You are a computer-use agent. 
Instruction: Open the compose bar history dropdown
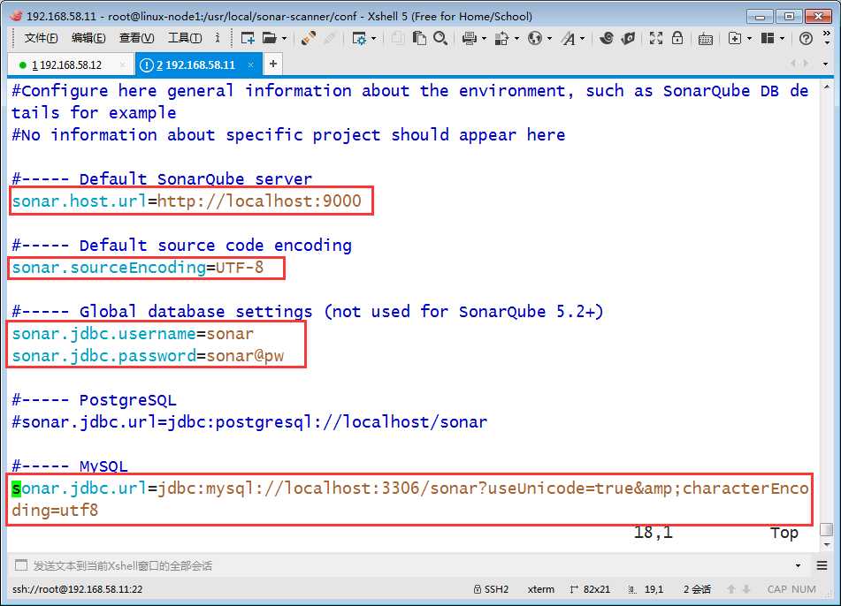798,565
